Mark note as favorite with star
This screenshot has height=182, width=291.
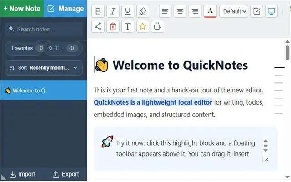point(142,26)
